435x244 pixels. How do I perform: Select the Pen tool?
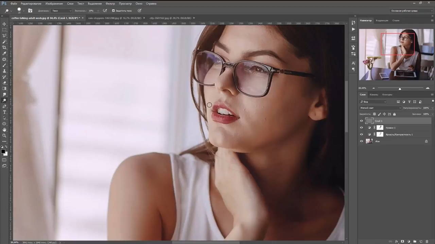point(4,106)
